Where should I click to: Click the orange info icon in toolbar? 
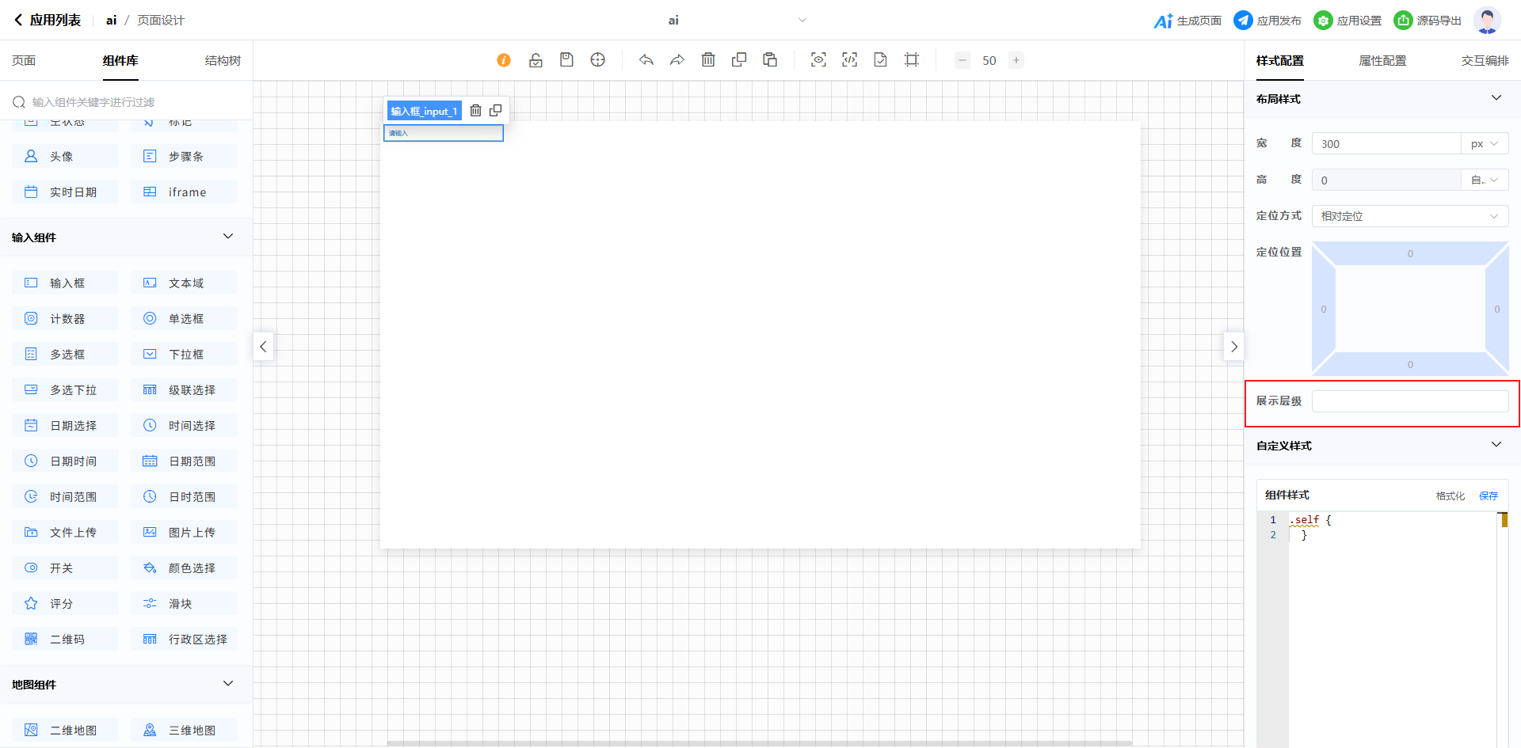[504, 60]
